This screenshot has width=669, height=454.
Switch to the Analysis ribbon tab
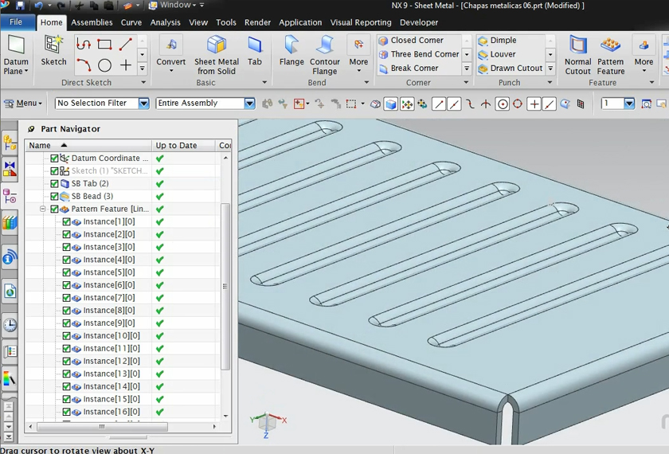point(165,22)
